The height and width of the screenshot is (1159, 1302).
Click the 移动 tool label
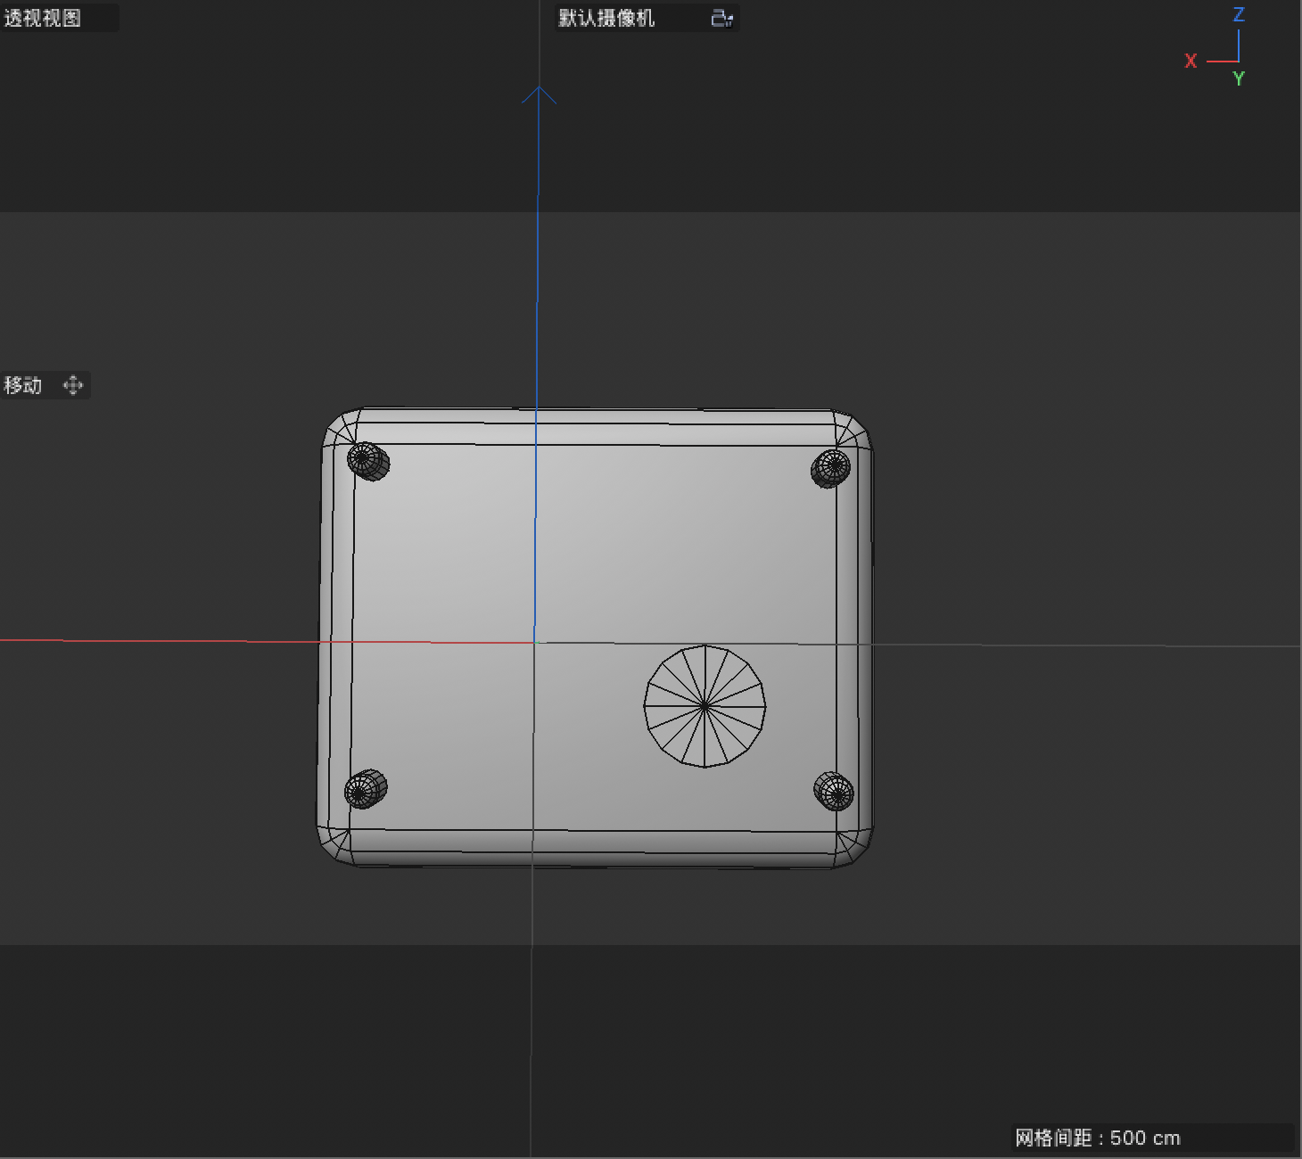(x=22, y=385)
